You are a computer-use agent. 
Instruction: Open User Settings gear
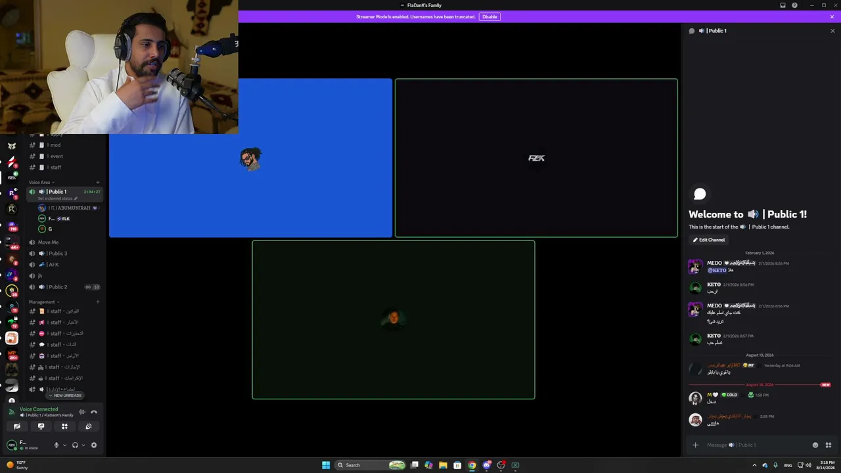[94, 445]
